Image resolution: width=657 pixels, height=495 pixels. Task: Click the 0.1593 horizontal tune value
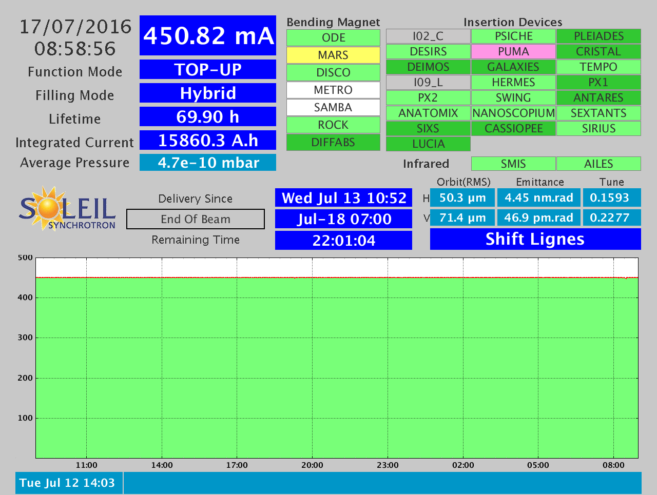(x=612, y=197)
